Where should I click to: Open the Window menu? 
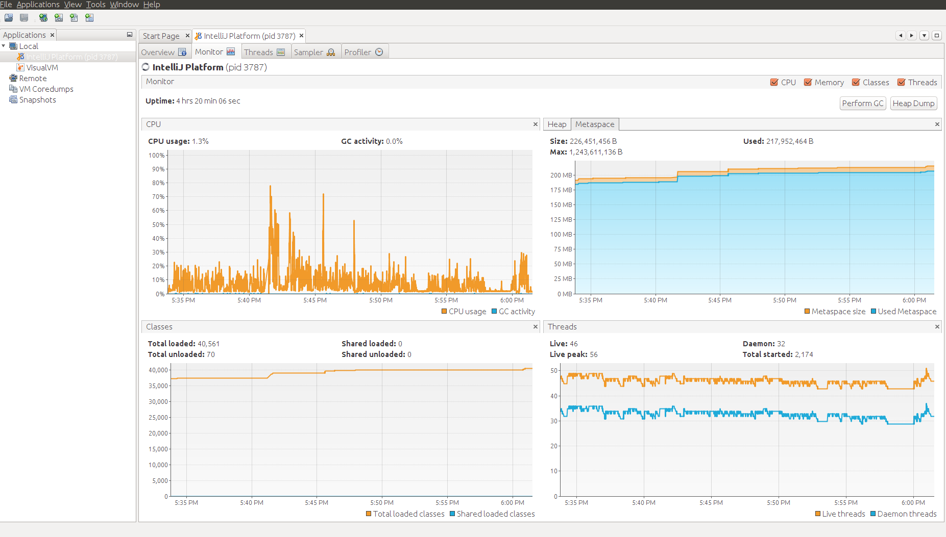[125, 5]
